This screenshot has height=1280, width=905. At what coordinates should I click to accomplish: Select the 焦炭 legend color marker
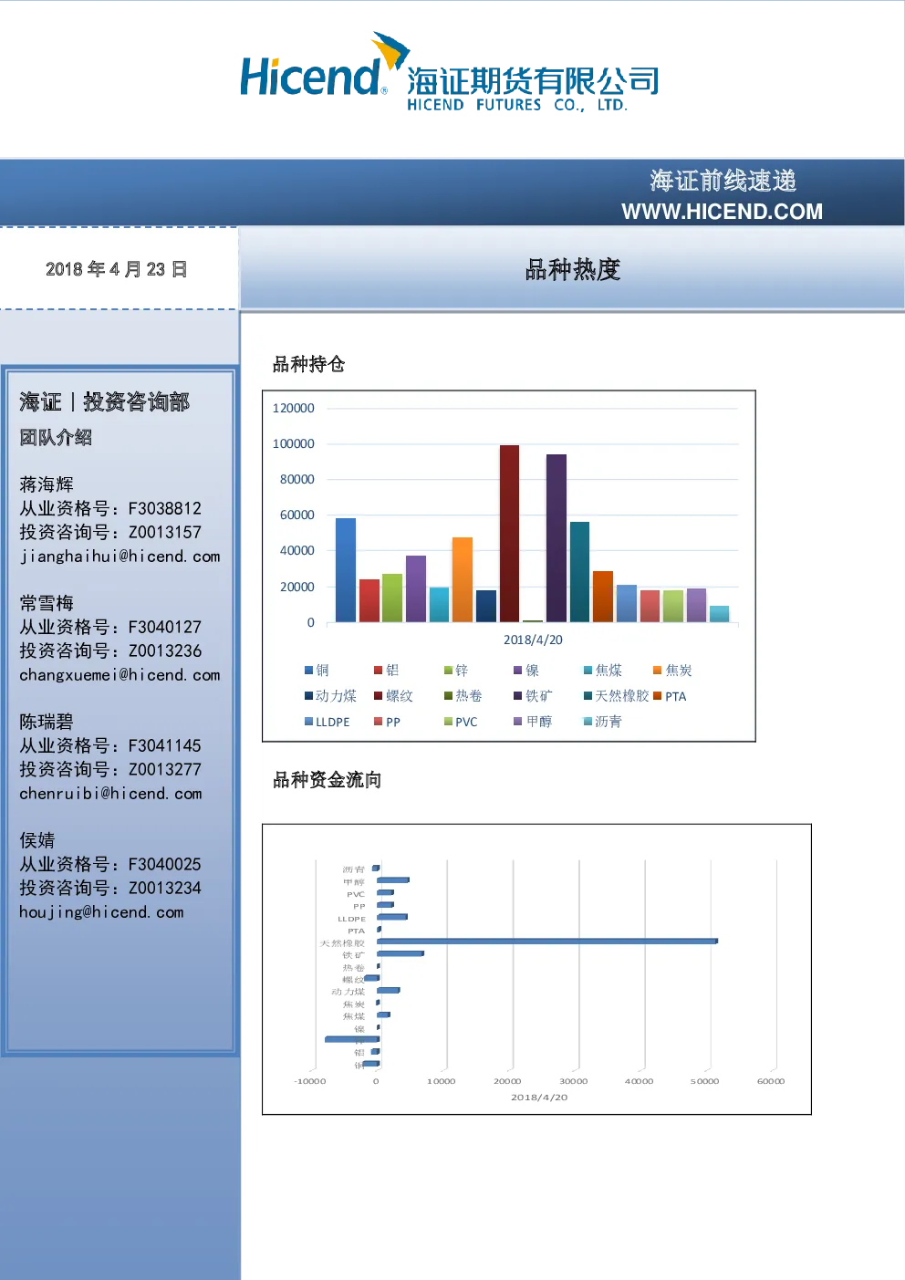[x=658, y=671]
